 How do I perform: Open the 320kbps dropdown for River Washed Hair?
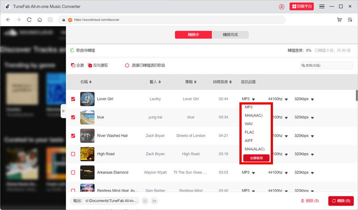coord(304,136)
